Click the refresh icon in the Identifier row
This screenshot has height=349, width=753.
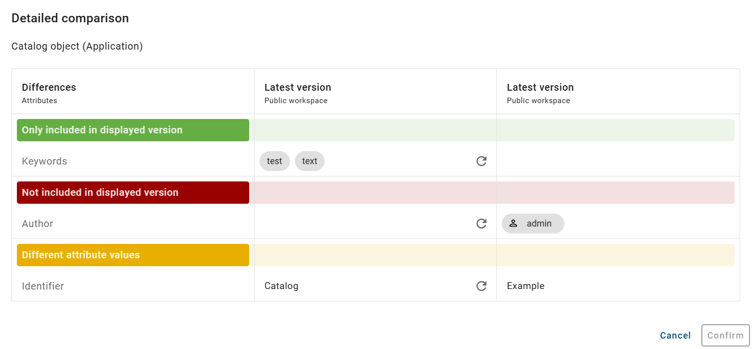click(481, 286)
